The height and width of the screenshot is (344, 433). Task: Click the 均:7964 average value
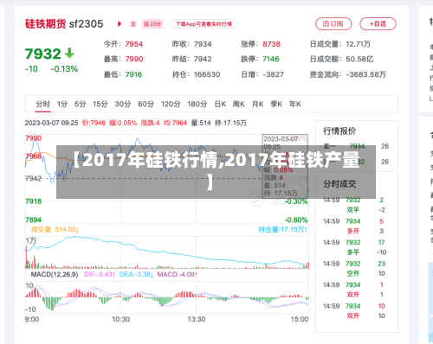click(176, 123)
